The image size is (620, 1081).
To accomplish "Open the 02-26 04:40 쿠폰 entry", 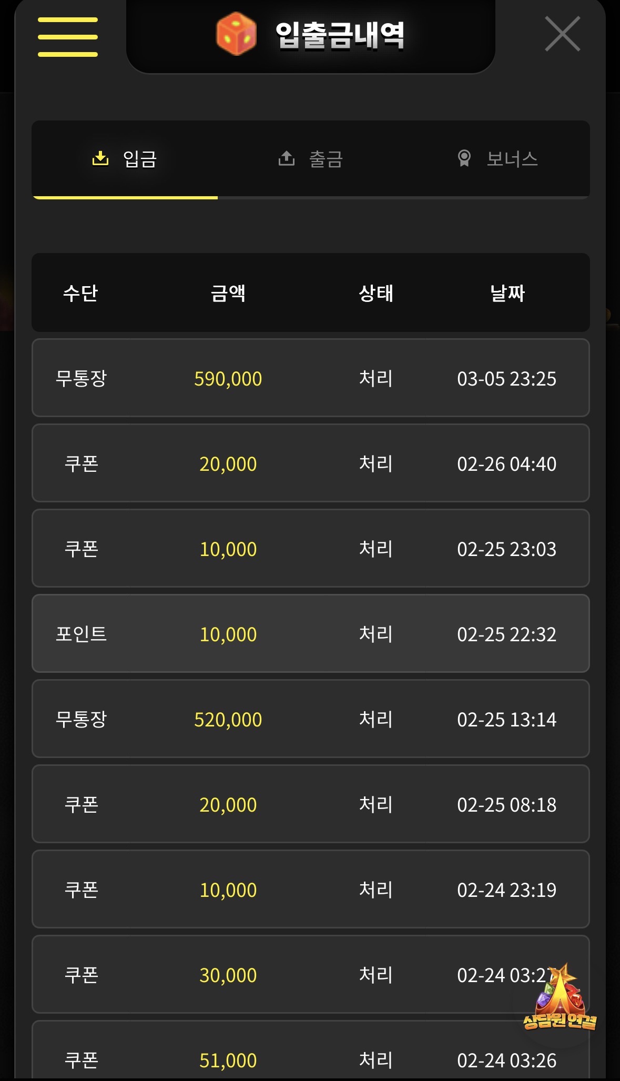I will point(310,463).
